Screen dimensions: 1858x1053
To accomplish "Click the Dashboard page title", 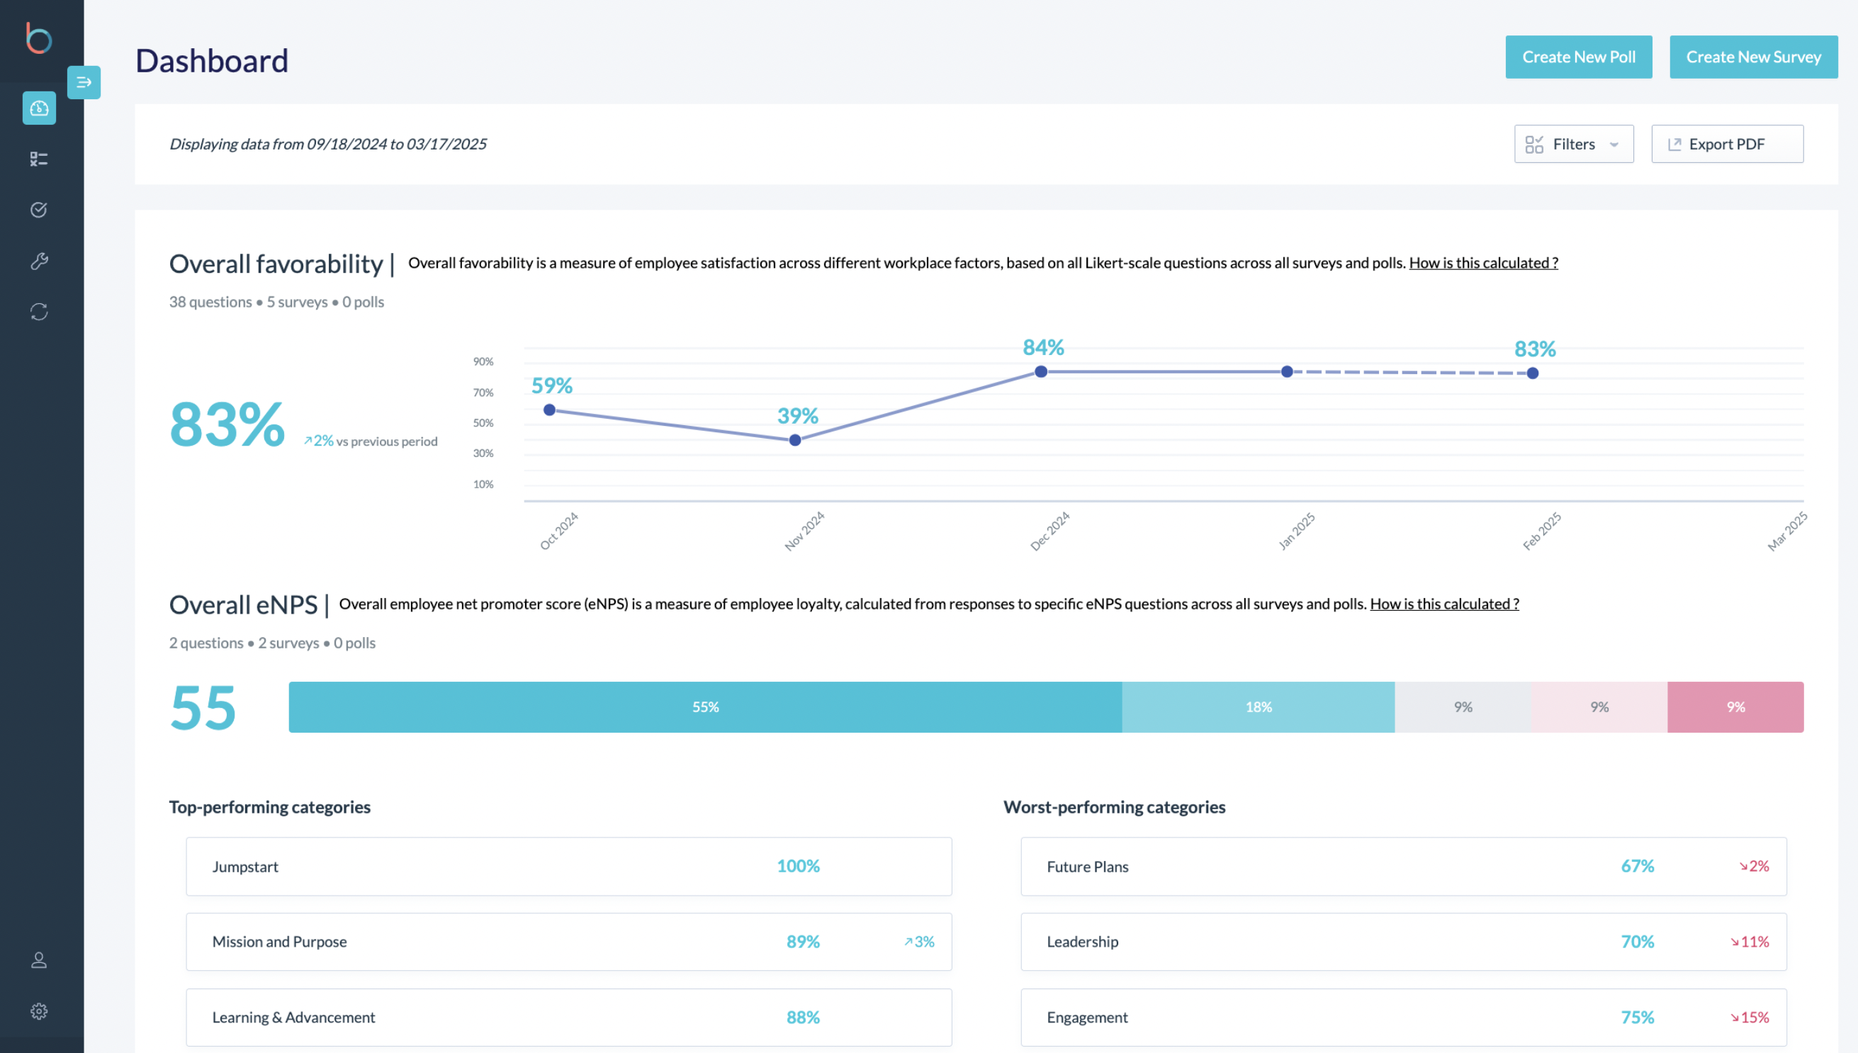I will (x=212, y=61).
